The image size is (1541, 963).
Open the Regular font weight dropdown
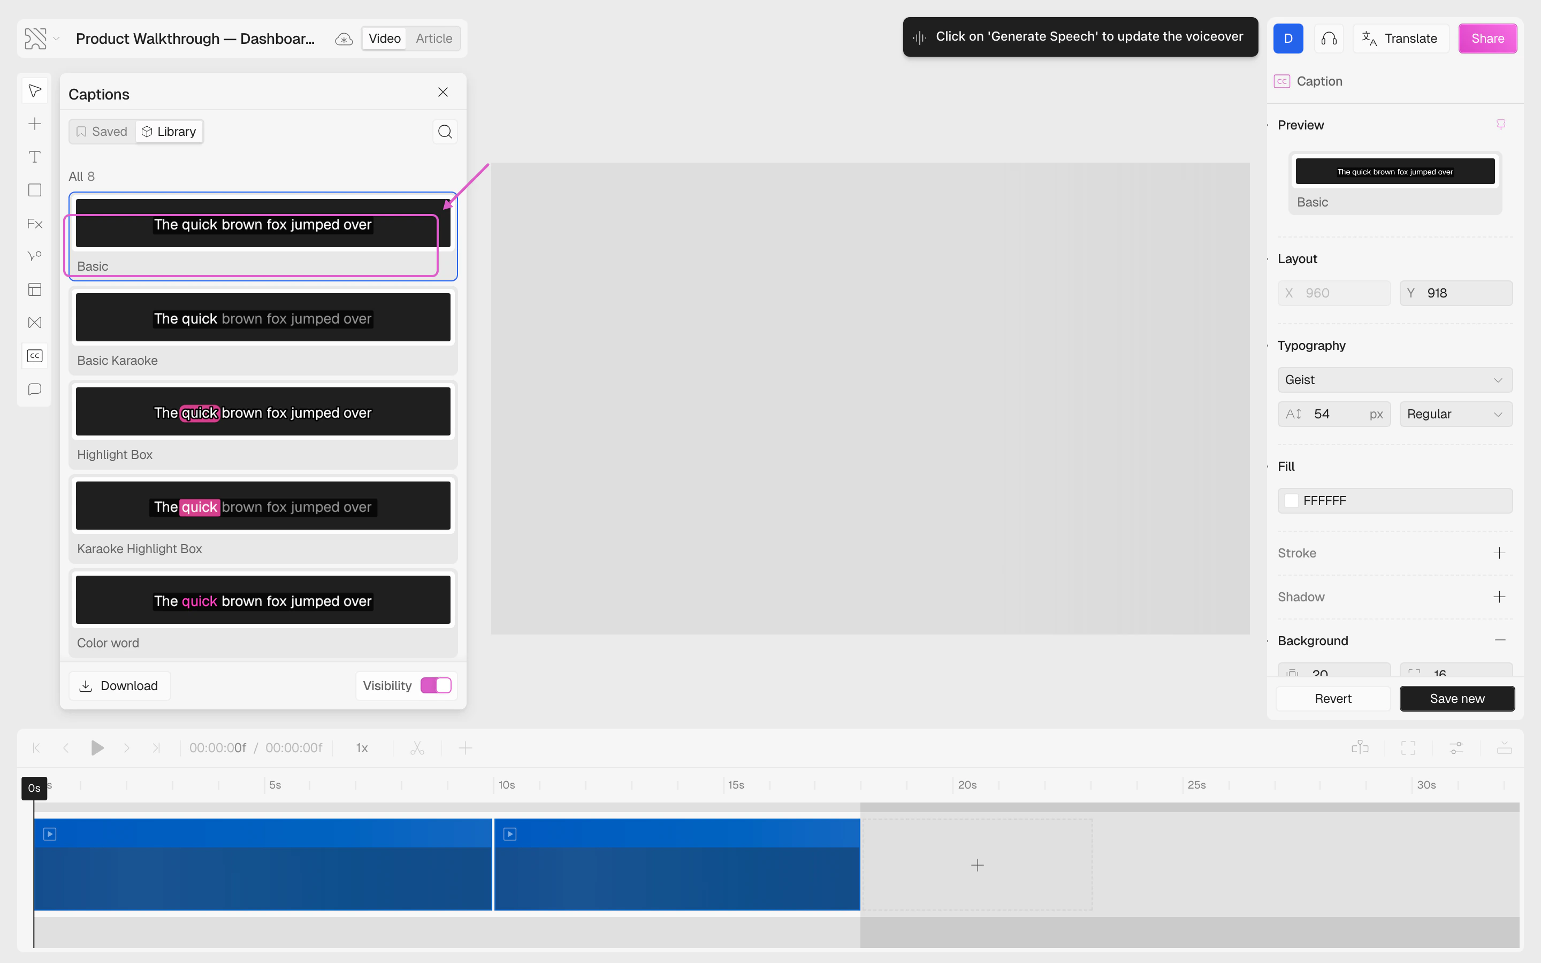pos(1455,414)
